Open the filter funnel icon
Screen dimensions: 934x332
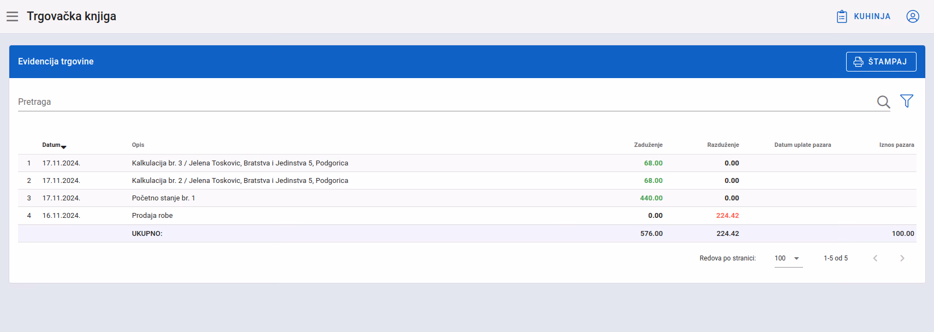pos(907,101)
